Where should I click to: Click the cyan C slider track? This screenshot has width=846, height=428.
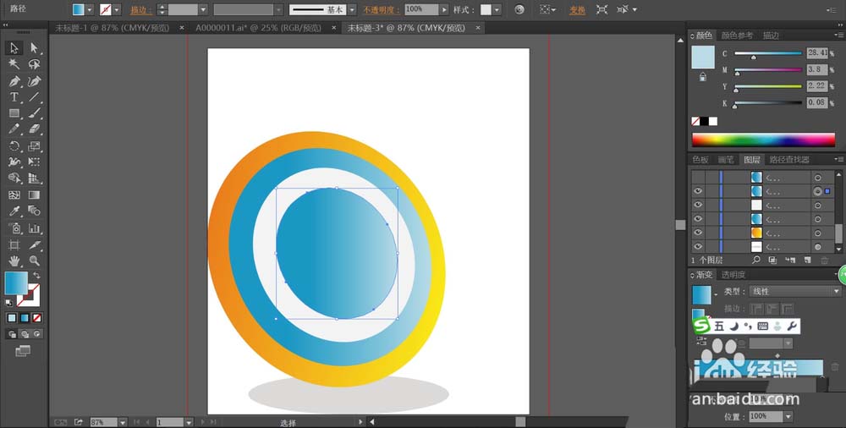pos(768,53)
